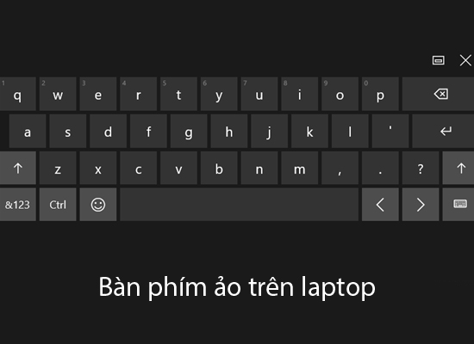The image size is (474, 344).
Task: Move cursor with right arrow key
Action: pos(421,205)
